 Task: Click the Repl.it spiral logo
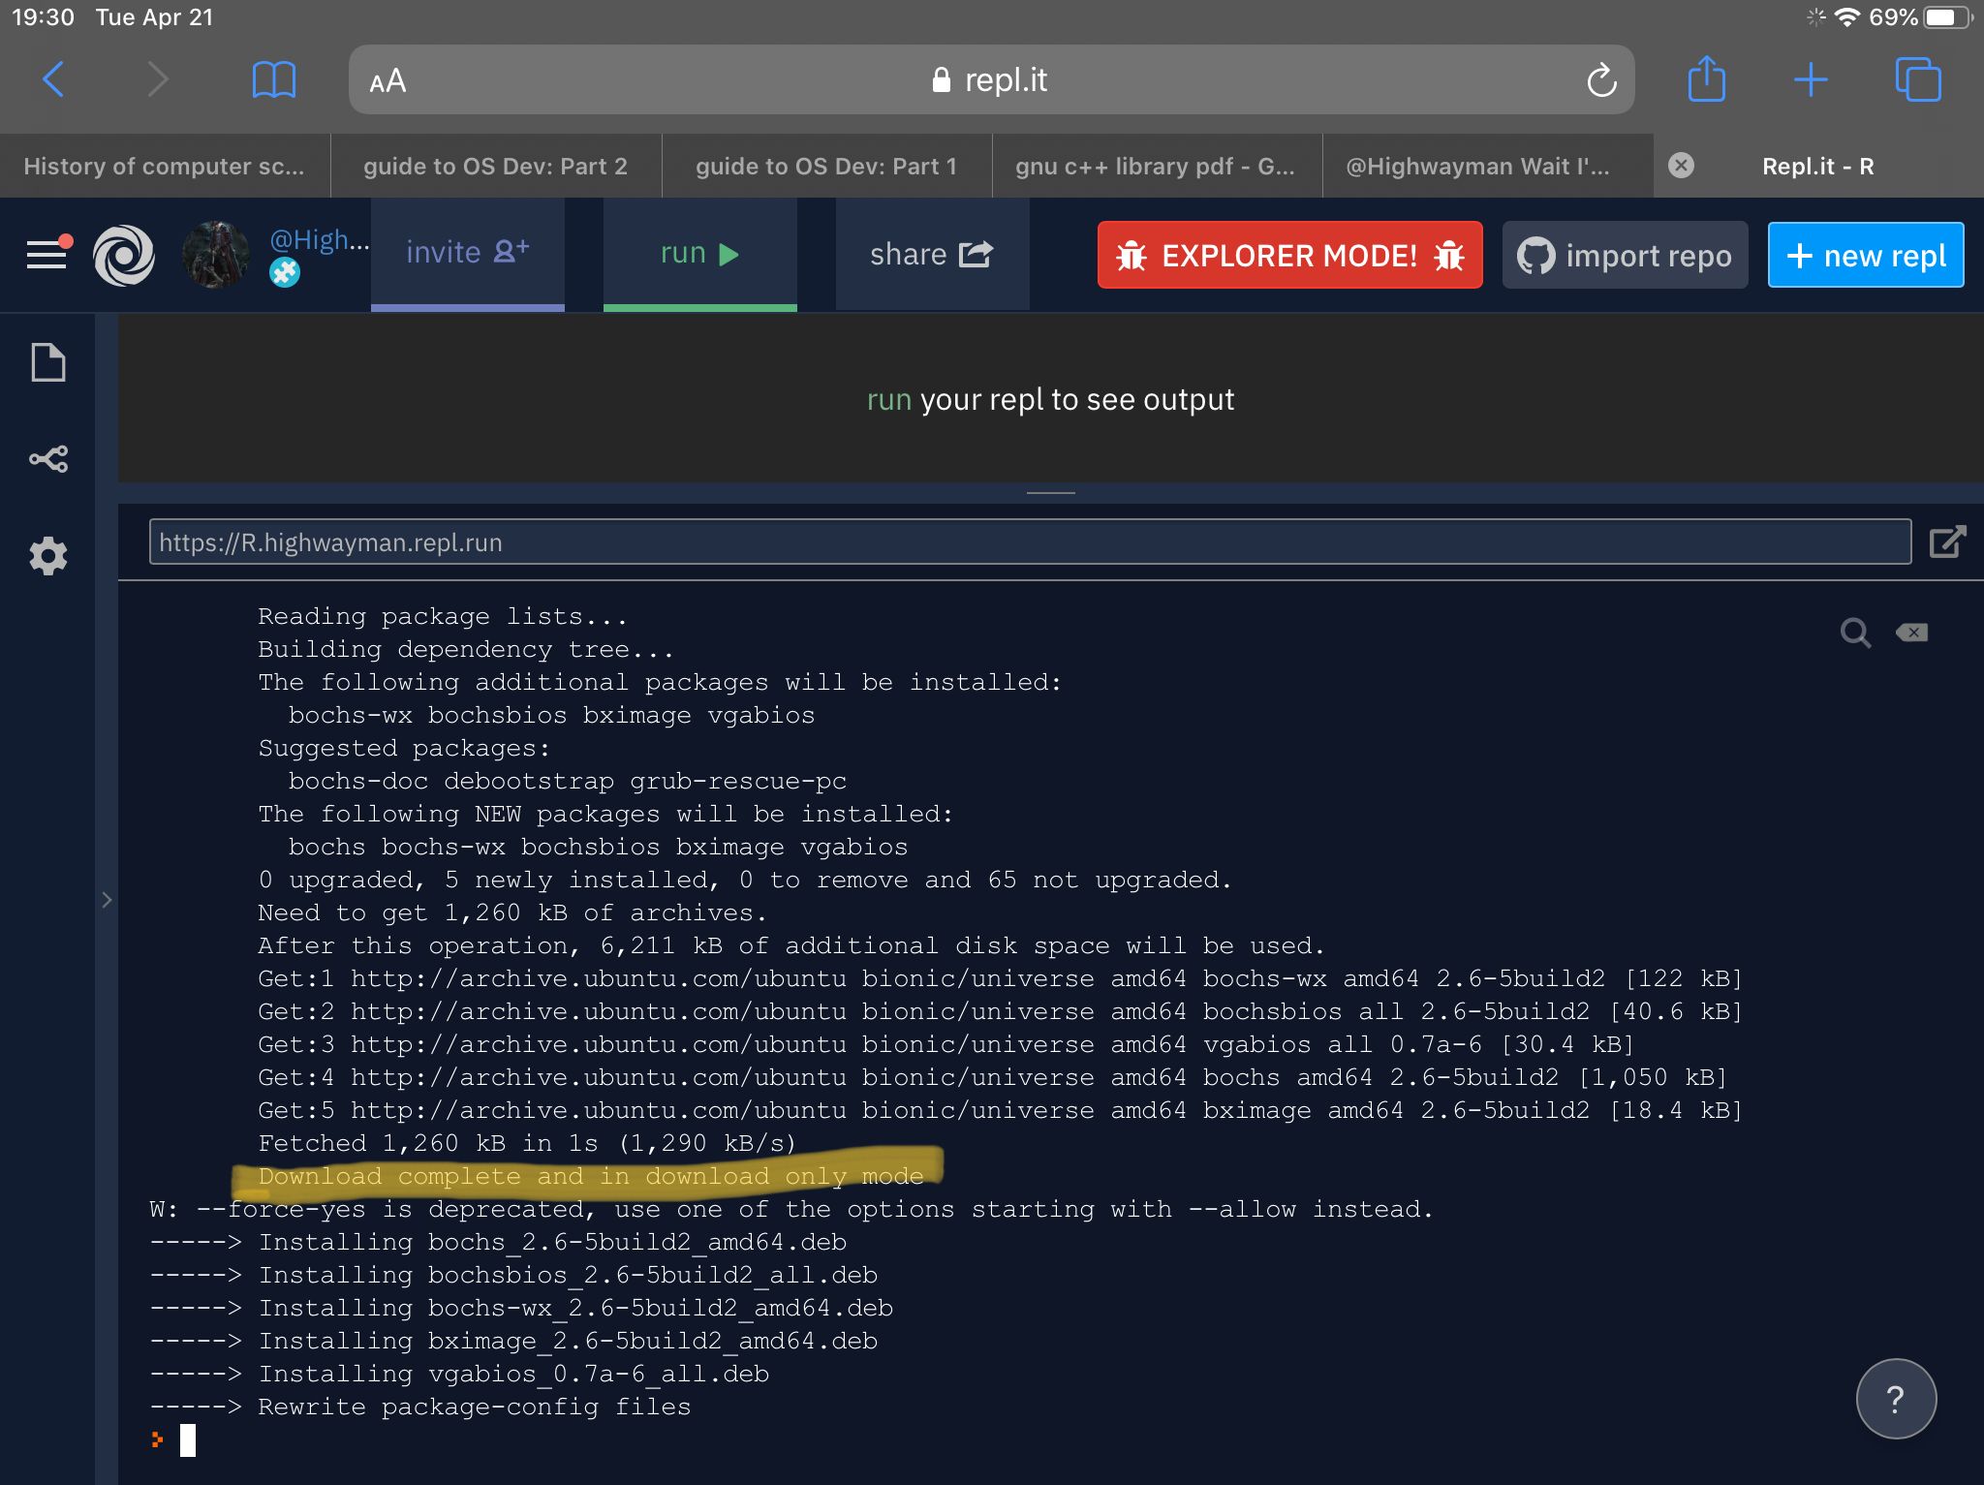coord(124,255)
